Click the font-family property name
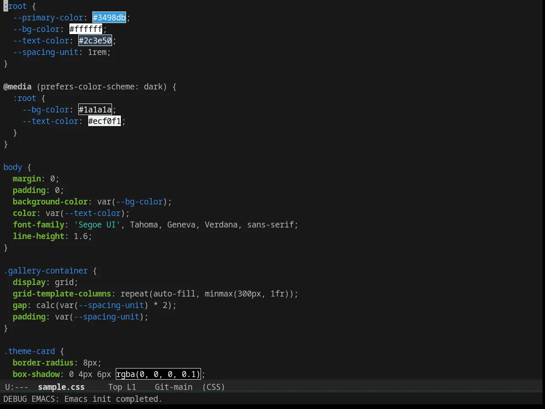The width and height of the screenshot is (545, 409). coord(39,225)
